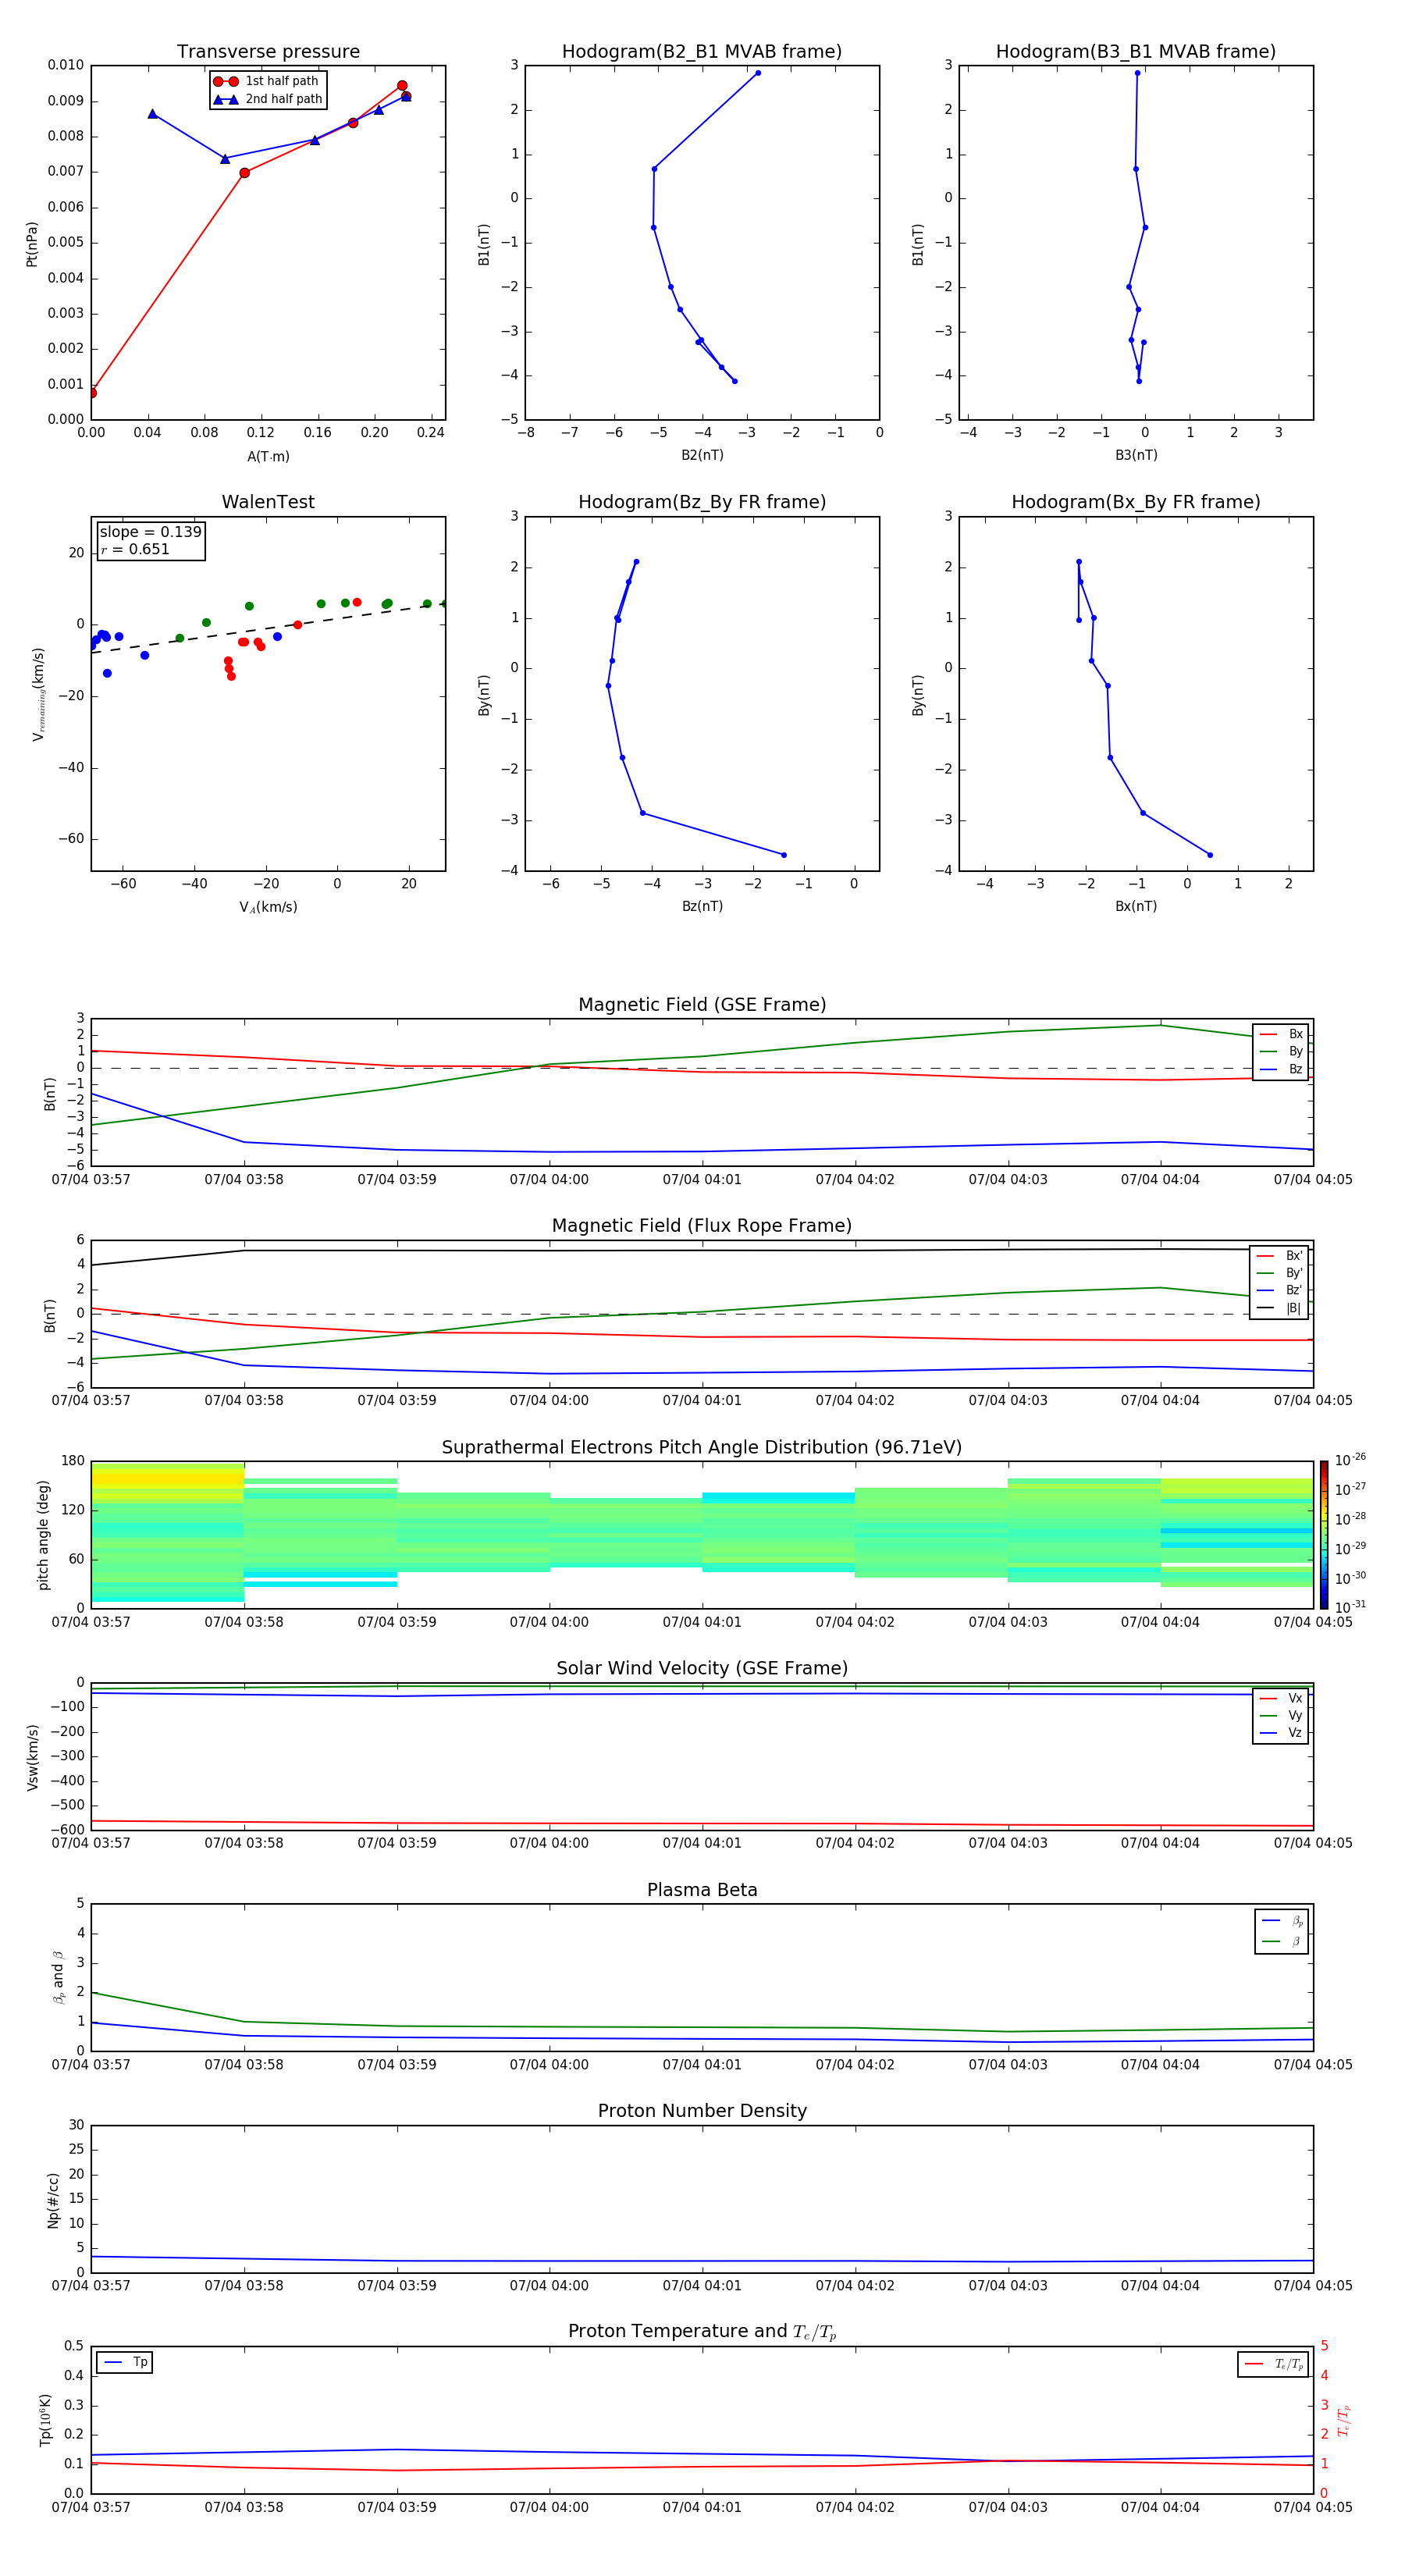1405x2576 pixels.
Task: Click the 'WalenTest' plot title
Action: tap(268, 502)
